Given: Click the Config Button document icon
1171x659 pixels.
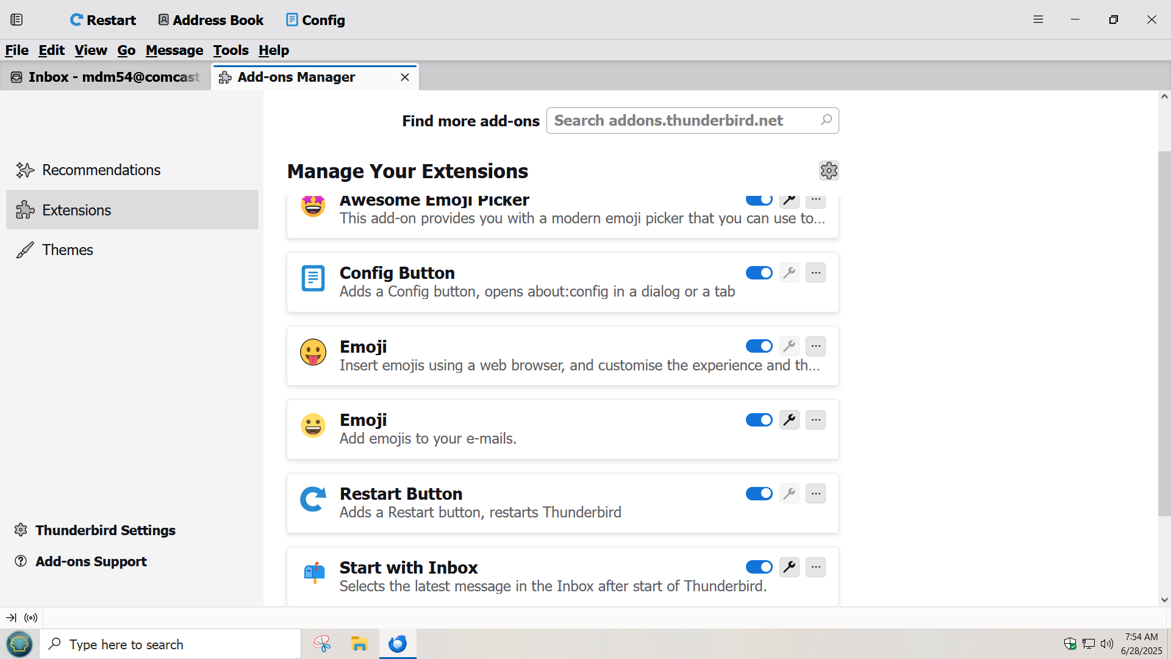Looking at the screenshot, I should point(313,278).
